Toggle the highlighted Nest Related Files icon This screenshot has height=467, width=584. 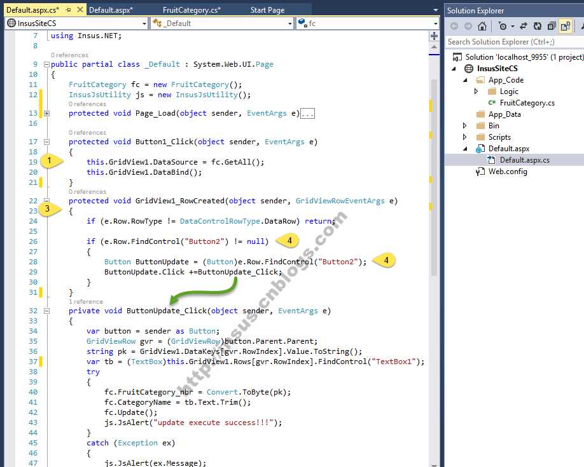coord(566,26)
